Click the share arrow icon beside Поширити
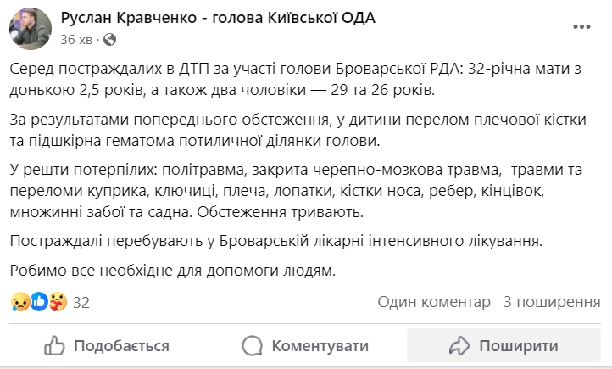Viewport: 612px width, 369px height. pyautogui.click(x=459, y=345)
